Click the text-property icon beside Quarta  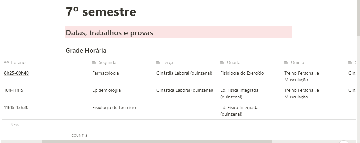[x=222, y=62]
